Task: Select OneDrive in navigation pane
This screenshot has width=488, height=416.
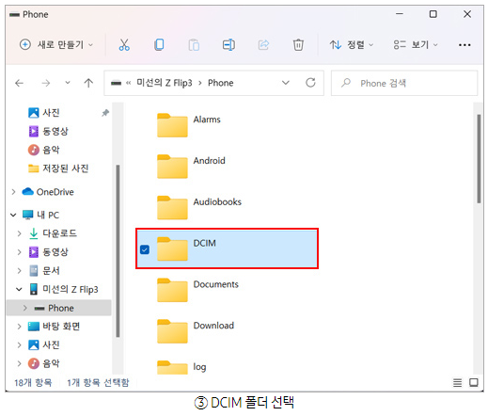Action: [x=48, y=192]
